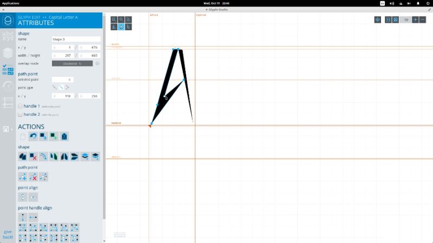Click the first zoom preset button beside pan
Image resolution: width=433 pixels, height=243 pixels.
pos(388,19)
